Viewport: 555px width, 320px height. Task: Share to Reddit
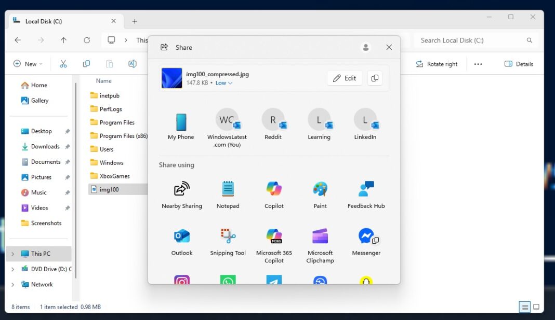(x=273, y=120)
